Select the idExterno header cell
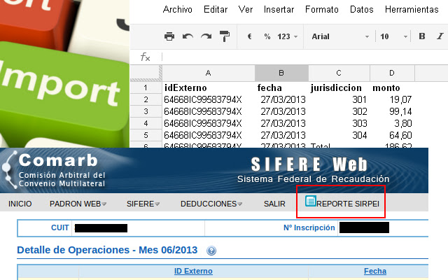This screenshot has width=448, height=280. pyautogui.click(x=209, y=87)
